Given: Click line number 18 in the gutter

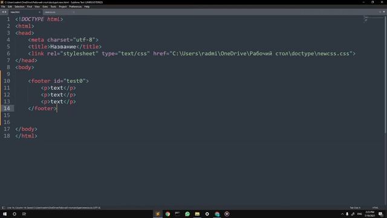Looking at the screenshot, I should pos(7,136).
